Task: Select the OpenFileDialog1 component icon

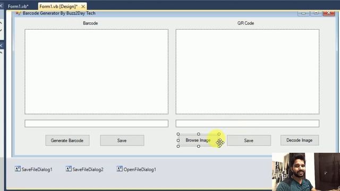Action: pyautogui.click(x=119, y=169)
